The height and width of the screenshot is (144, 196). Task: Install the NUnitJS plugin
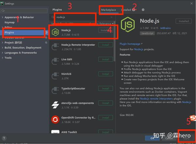106,74
